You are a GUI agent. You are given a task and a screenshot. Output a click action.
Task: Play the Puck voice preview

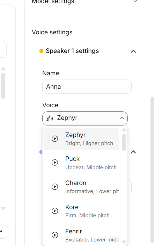coord(55,163)
